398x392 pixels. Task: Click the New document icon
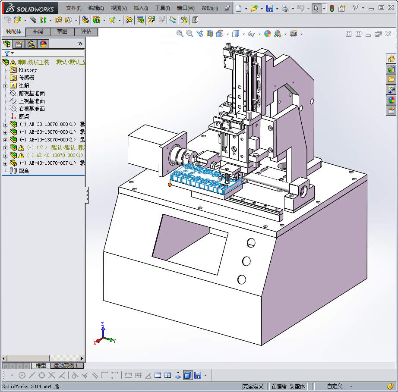(x=239, y=8)
